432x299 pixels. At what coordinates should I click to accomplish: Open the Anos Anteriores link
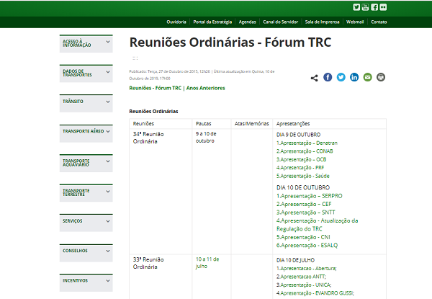tap(206, 88)
